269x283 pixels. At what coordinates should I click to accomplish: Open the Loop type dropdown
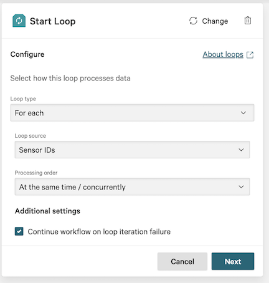pos(132,113)
